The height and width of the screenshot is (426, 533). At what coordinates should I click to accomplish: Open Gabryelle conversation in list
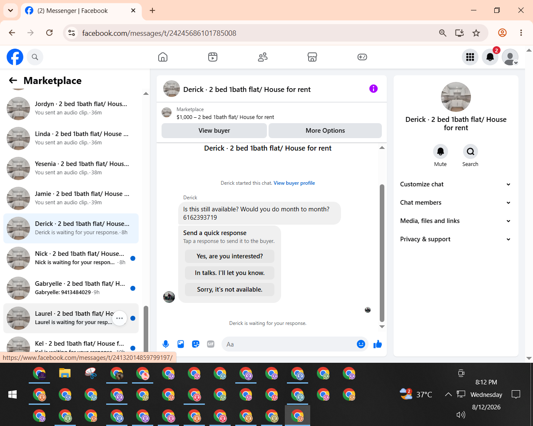tap(71, 288)
